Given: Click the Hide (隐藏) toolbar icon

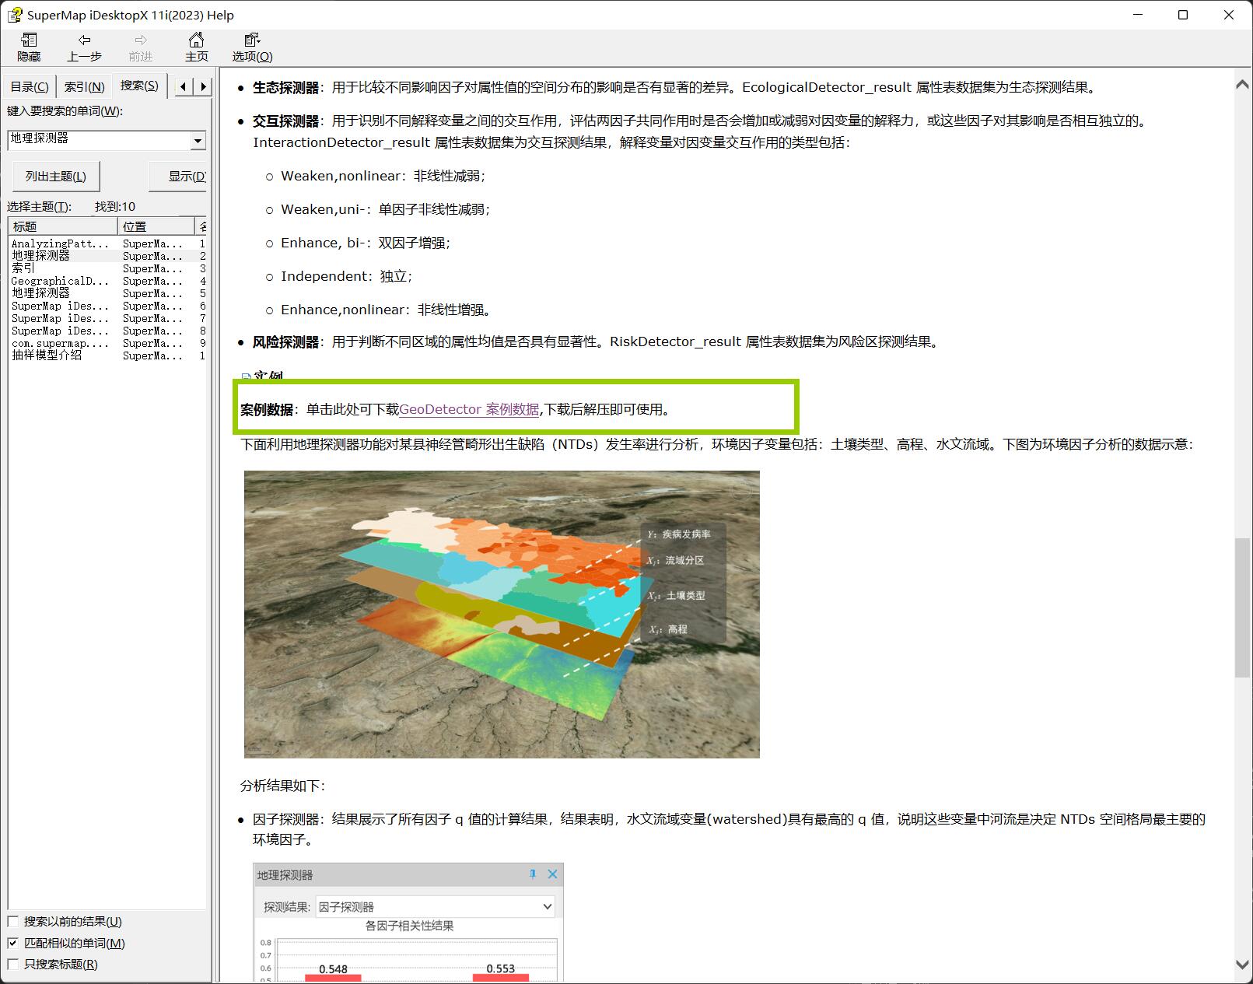Looking at the screenshot, I should (x=29, y=47).
